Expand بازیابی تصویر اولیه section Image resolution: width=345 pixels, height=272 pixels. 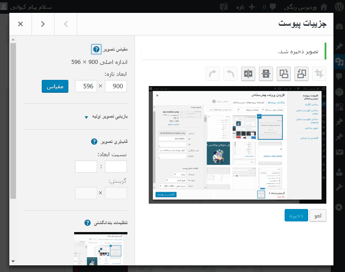click(x=86, y=118)
